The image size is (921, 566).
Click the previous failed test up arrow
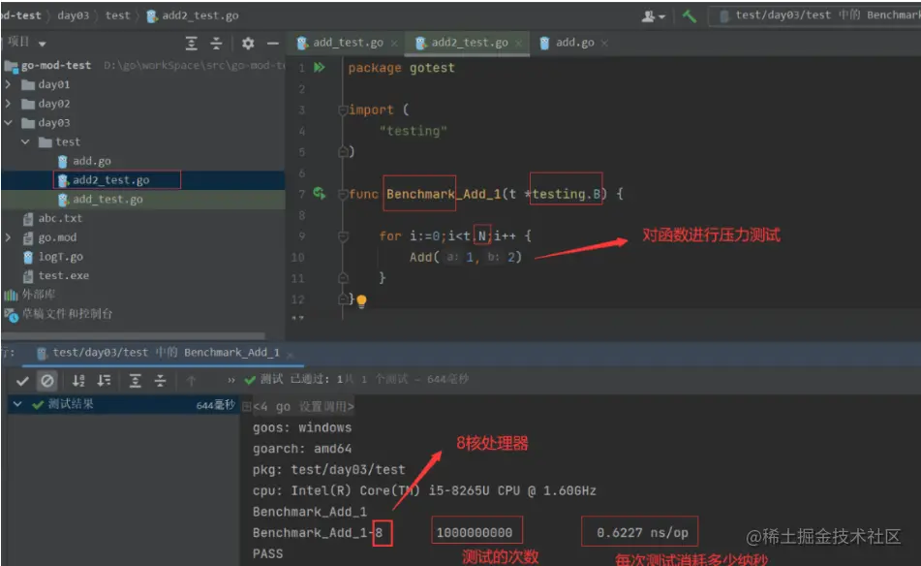pyautogui.click(x=191, y=381)
